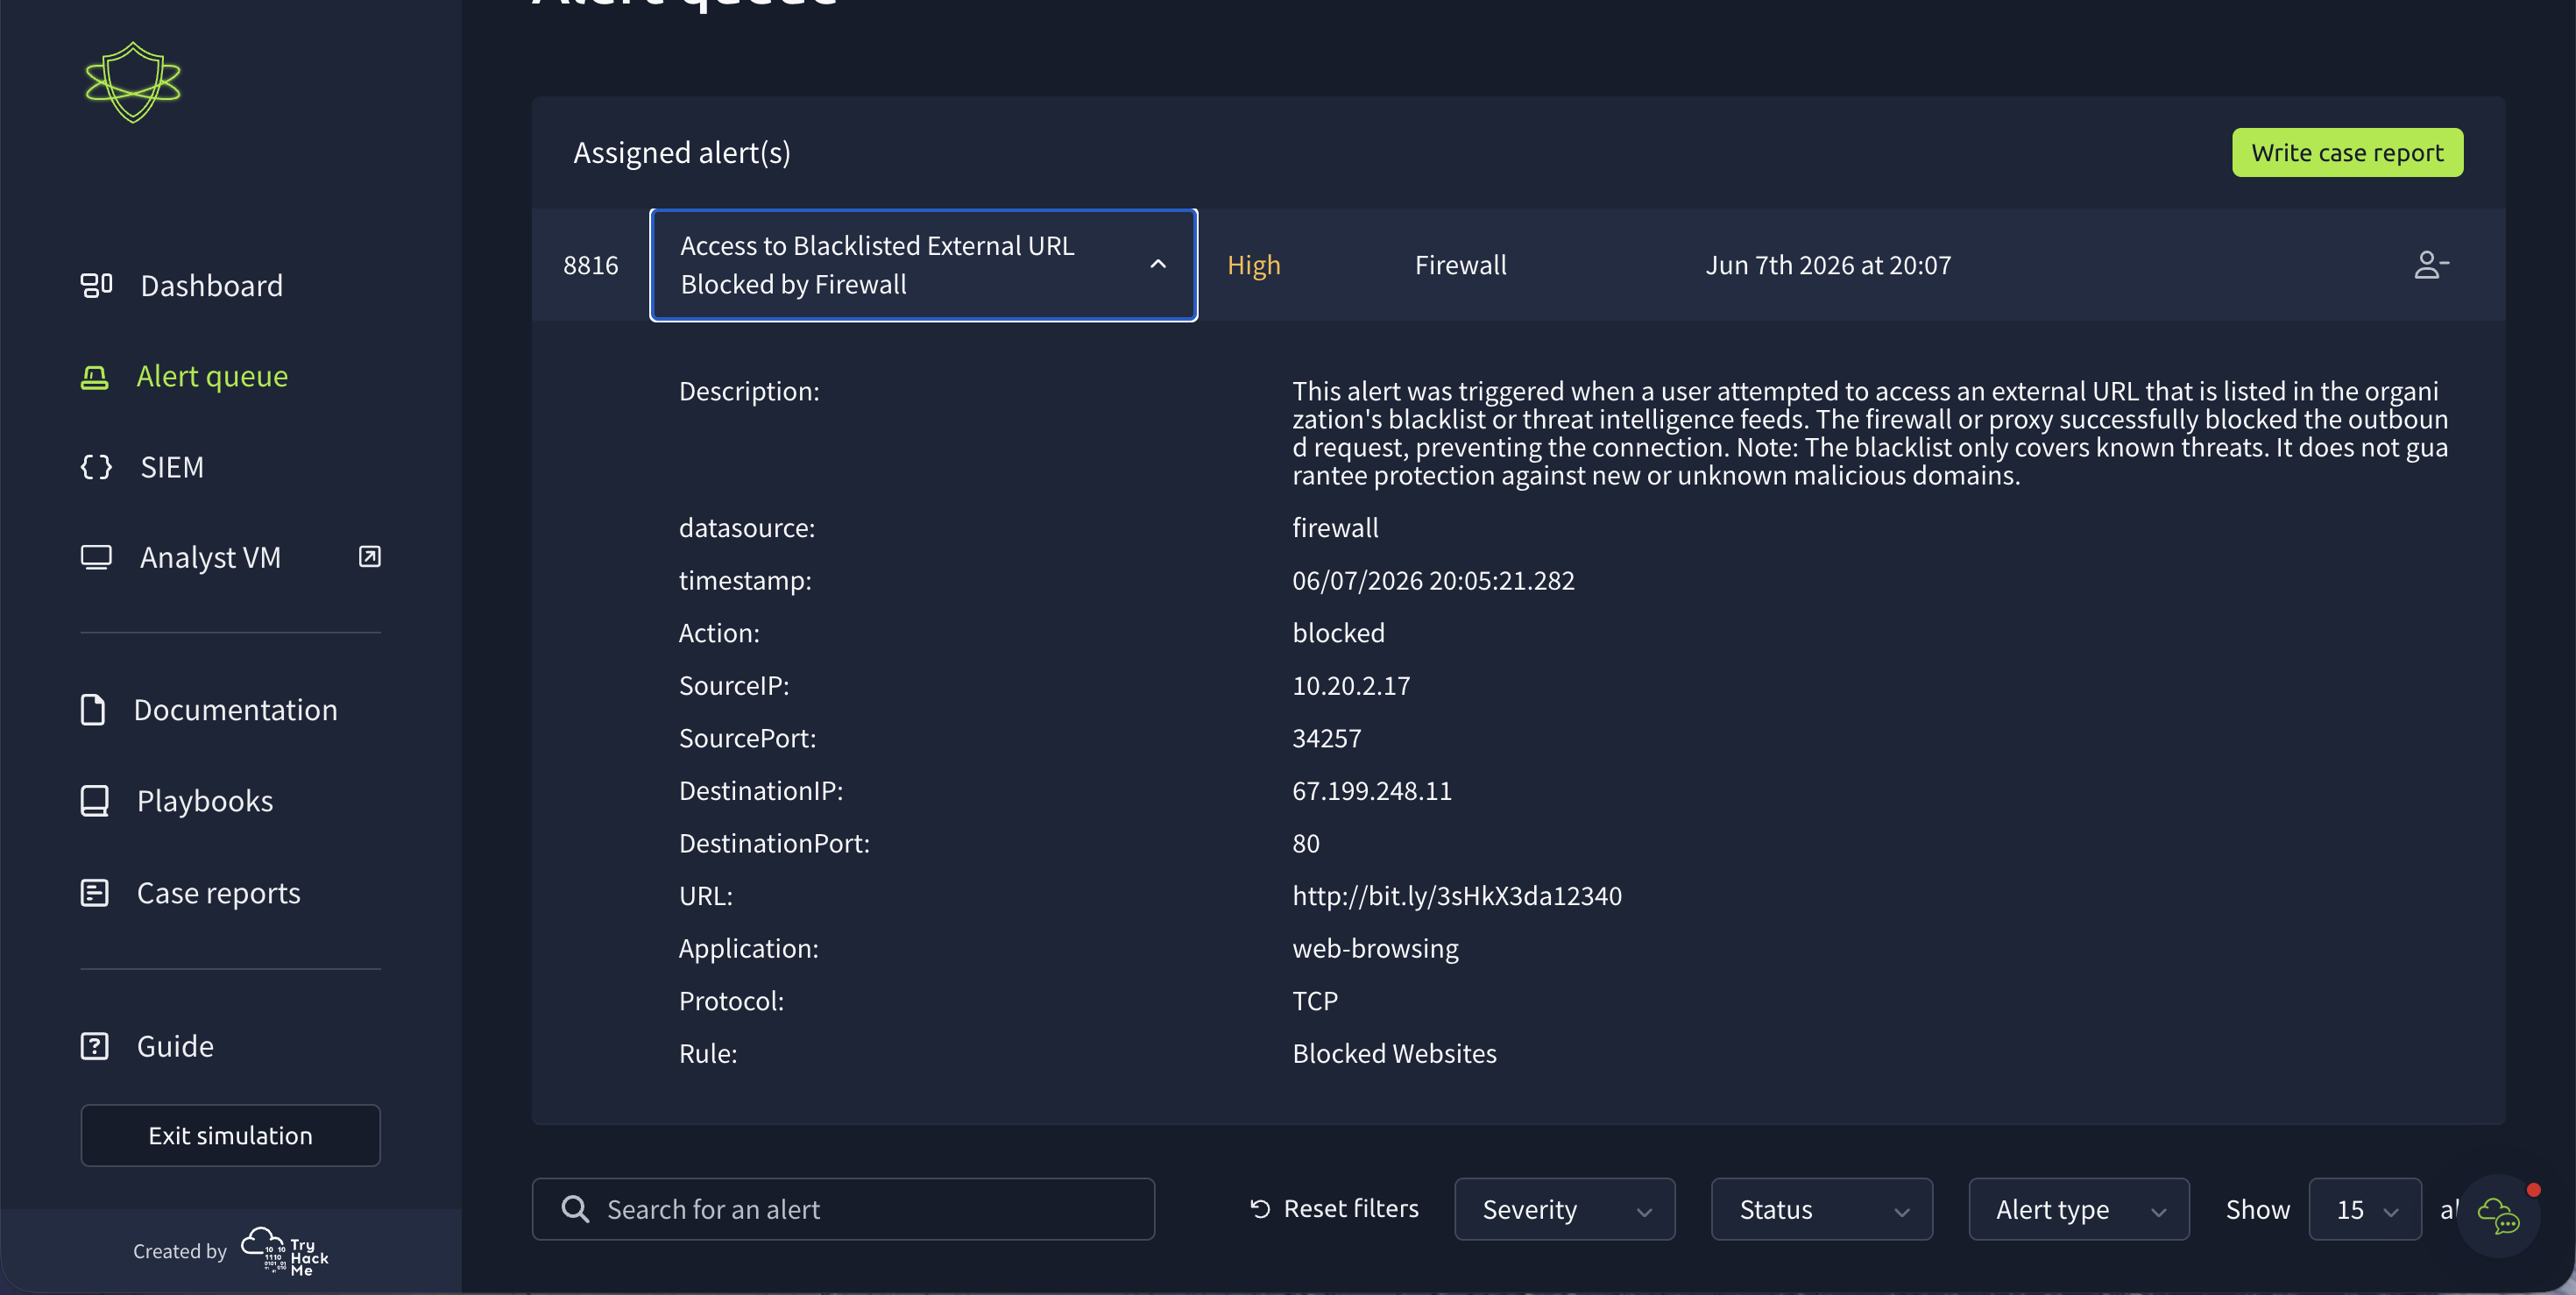2576x1295 pixels.
Task: Click the Jun 7th 2026 at 20:07 date
Action: (x=1828, y=265)
